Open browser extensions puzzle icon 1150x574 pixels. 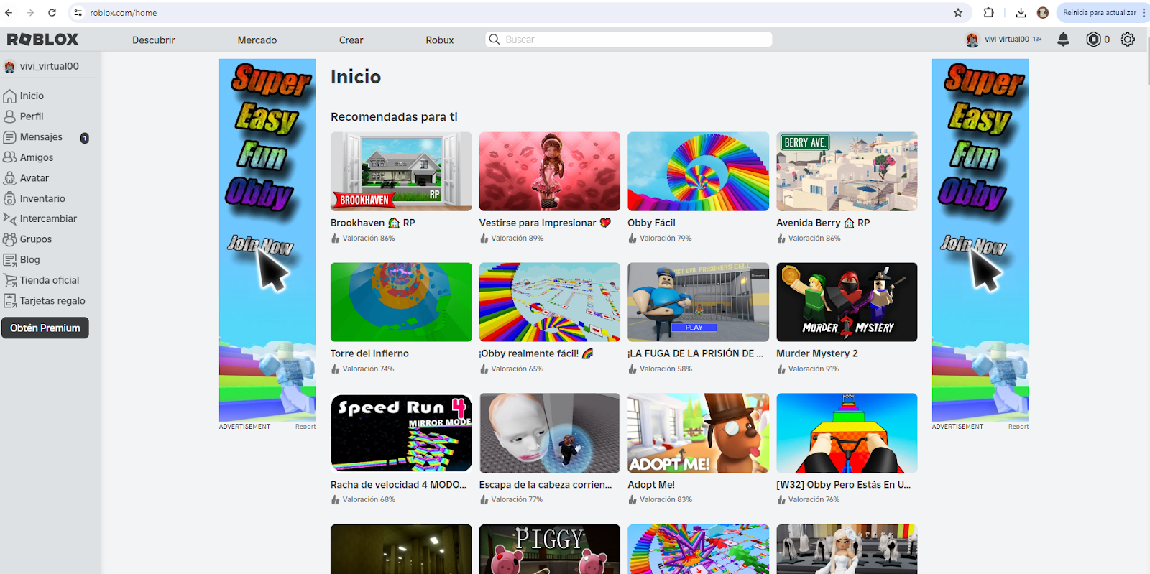point(989,12)
